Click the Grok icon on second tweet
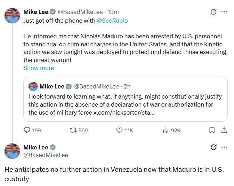 point(213,147)
